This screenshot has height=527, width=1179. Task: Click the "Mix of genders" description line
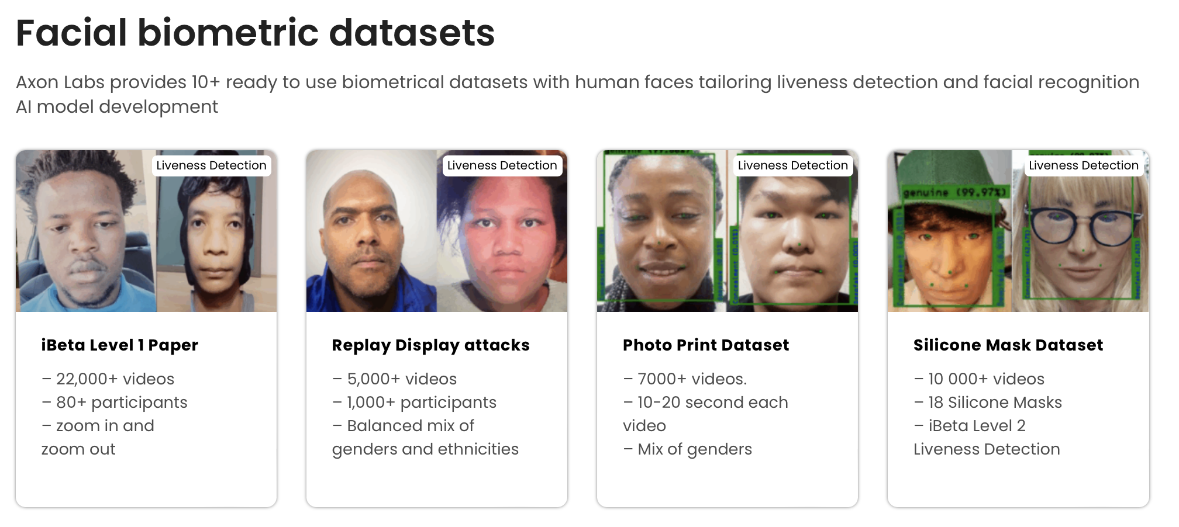[x=688, y=449]
